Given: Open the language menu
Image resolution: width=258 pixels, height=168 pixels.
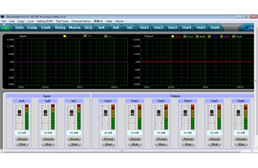Looking at the screenshot, I should pos(98,21).
